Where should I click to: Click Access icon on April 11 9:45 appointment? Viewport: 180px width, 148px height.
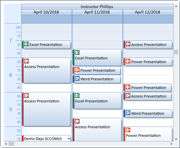coord(77,121)
